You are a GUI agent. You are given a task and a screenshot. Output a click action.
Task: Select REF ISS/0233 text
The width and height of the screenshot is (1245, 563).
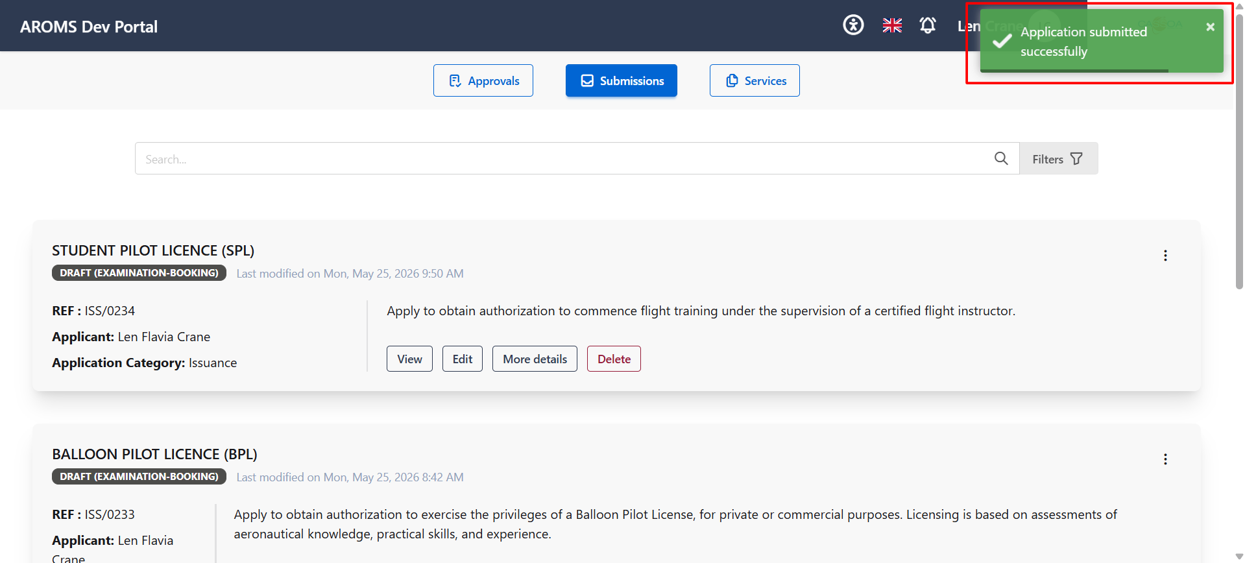pos(93,514)
